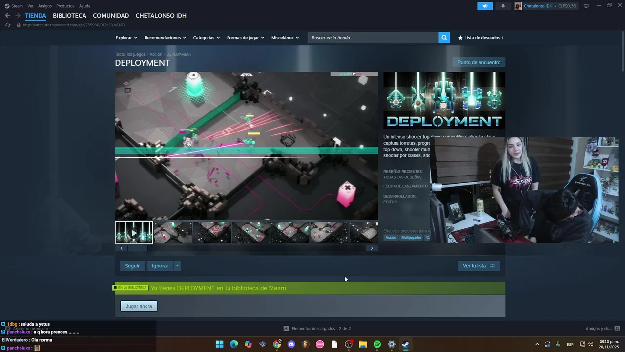Open Copilot from the taskbar

pos(248,344)
